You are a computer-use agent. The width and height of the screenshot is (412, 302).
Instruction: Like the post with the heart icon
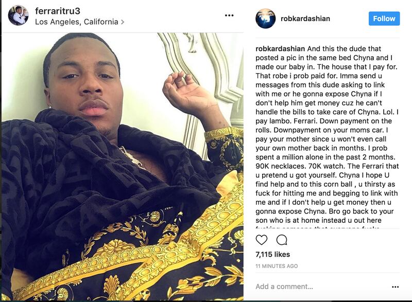262,240
